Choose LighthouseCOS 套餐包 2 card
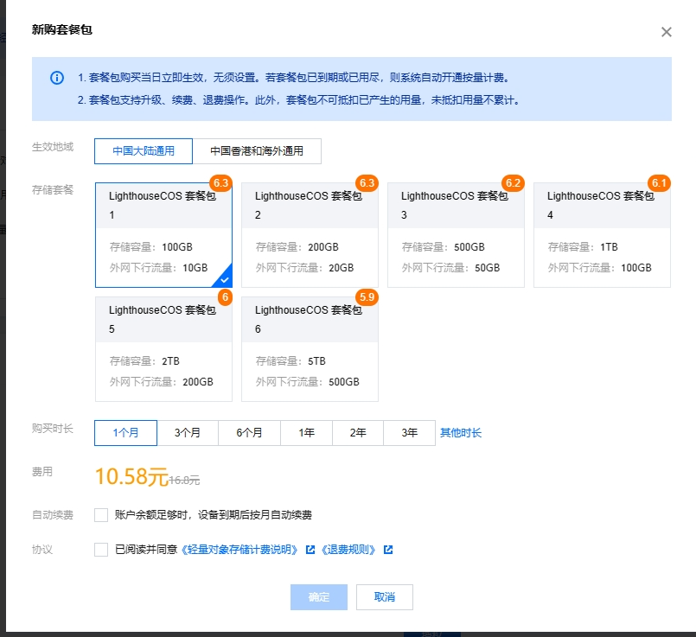Image resolution: width=696 pixels, height=637 pixels. [310, 234]
